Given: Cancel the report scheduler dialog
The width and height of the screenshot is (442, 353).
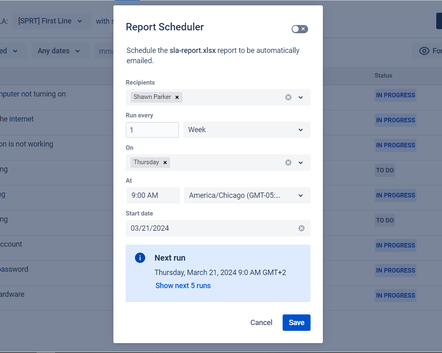Looking at the screenshot, I should click(x=261, y=323).
